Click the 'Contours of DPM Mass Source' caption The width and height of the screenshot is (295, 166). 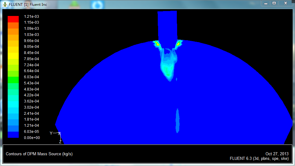point(39,154)
